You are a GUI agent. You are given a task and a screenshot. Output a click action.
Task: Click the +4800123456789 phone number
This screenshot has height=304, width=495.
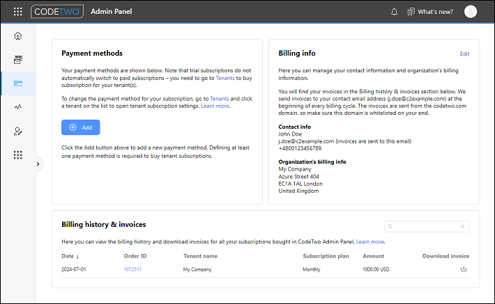pos(300,148)
